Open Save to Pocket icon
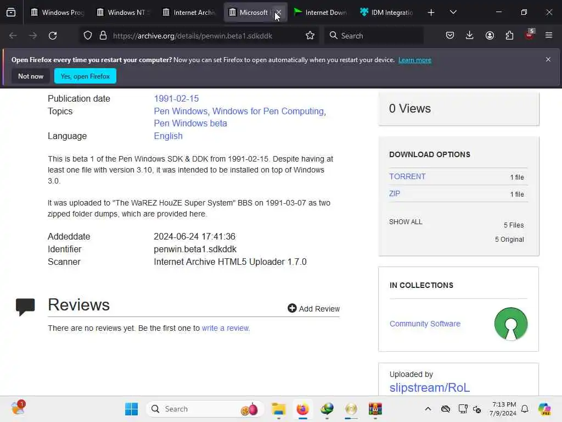The height and width of the screenshot is (422, 562). tap(450, 36)
